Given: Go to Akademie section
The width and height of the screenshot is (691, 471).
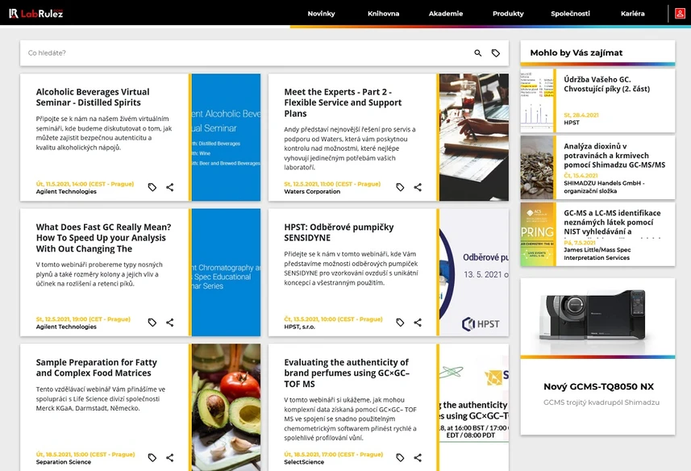Looking at the screenshot, I should pyautogui.click(x=446, y=14).
